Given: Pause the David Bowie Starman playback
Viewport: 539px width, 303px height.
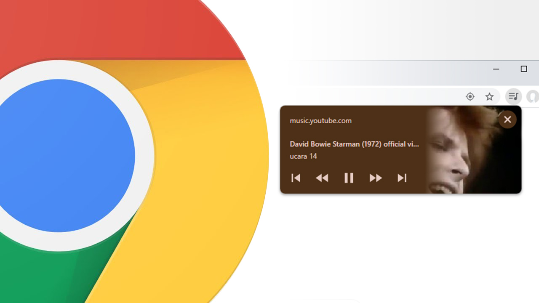Looking at the screenshot, I should (x=349, y=178).
